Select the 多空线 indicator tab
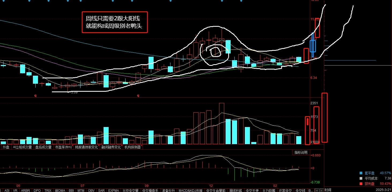The width and height of the screenshot is (392, 192). point(300,190)
